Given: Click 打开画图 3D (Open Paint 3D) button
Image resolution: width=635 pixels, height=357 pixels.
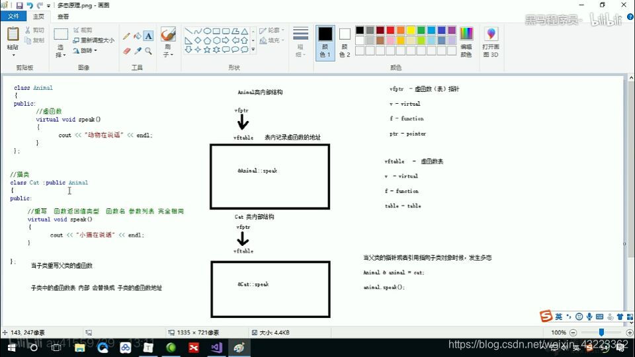Looking at the screenshot, I should pyautogui.click(x=491, y=42).
